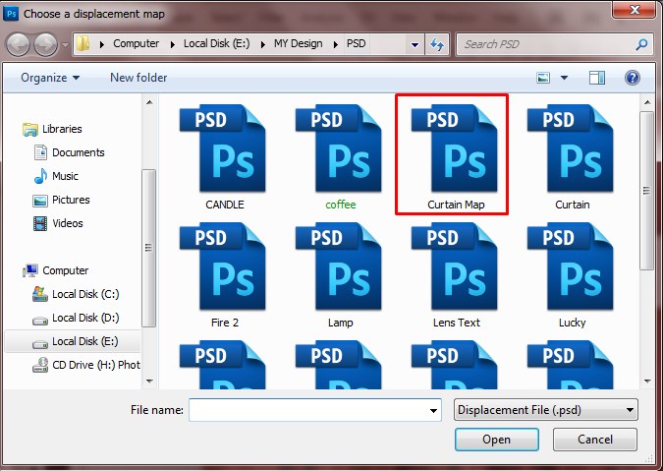Click the file list scrollbar down arrow

[647, 382]
